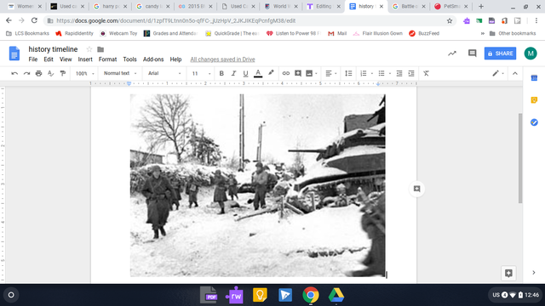Select the snowy tank photograph
The height and width of the screenshot is (306, 545).
point(257,185)
